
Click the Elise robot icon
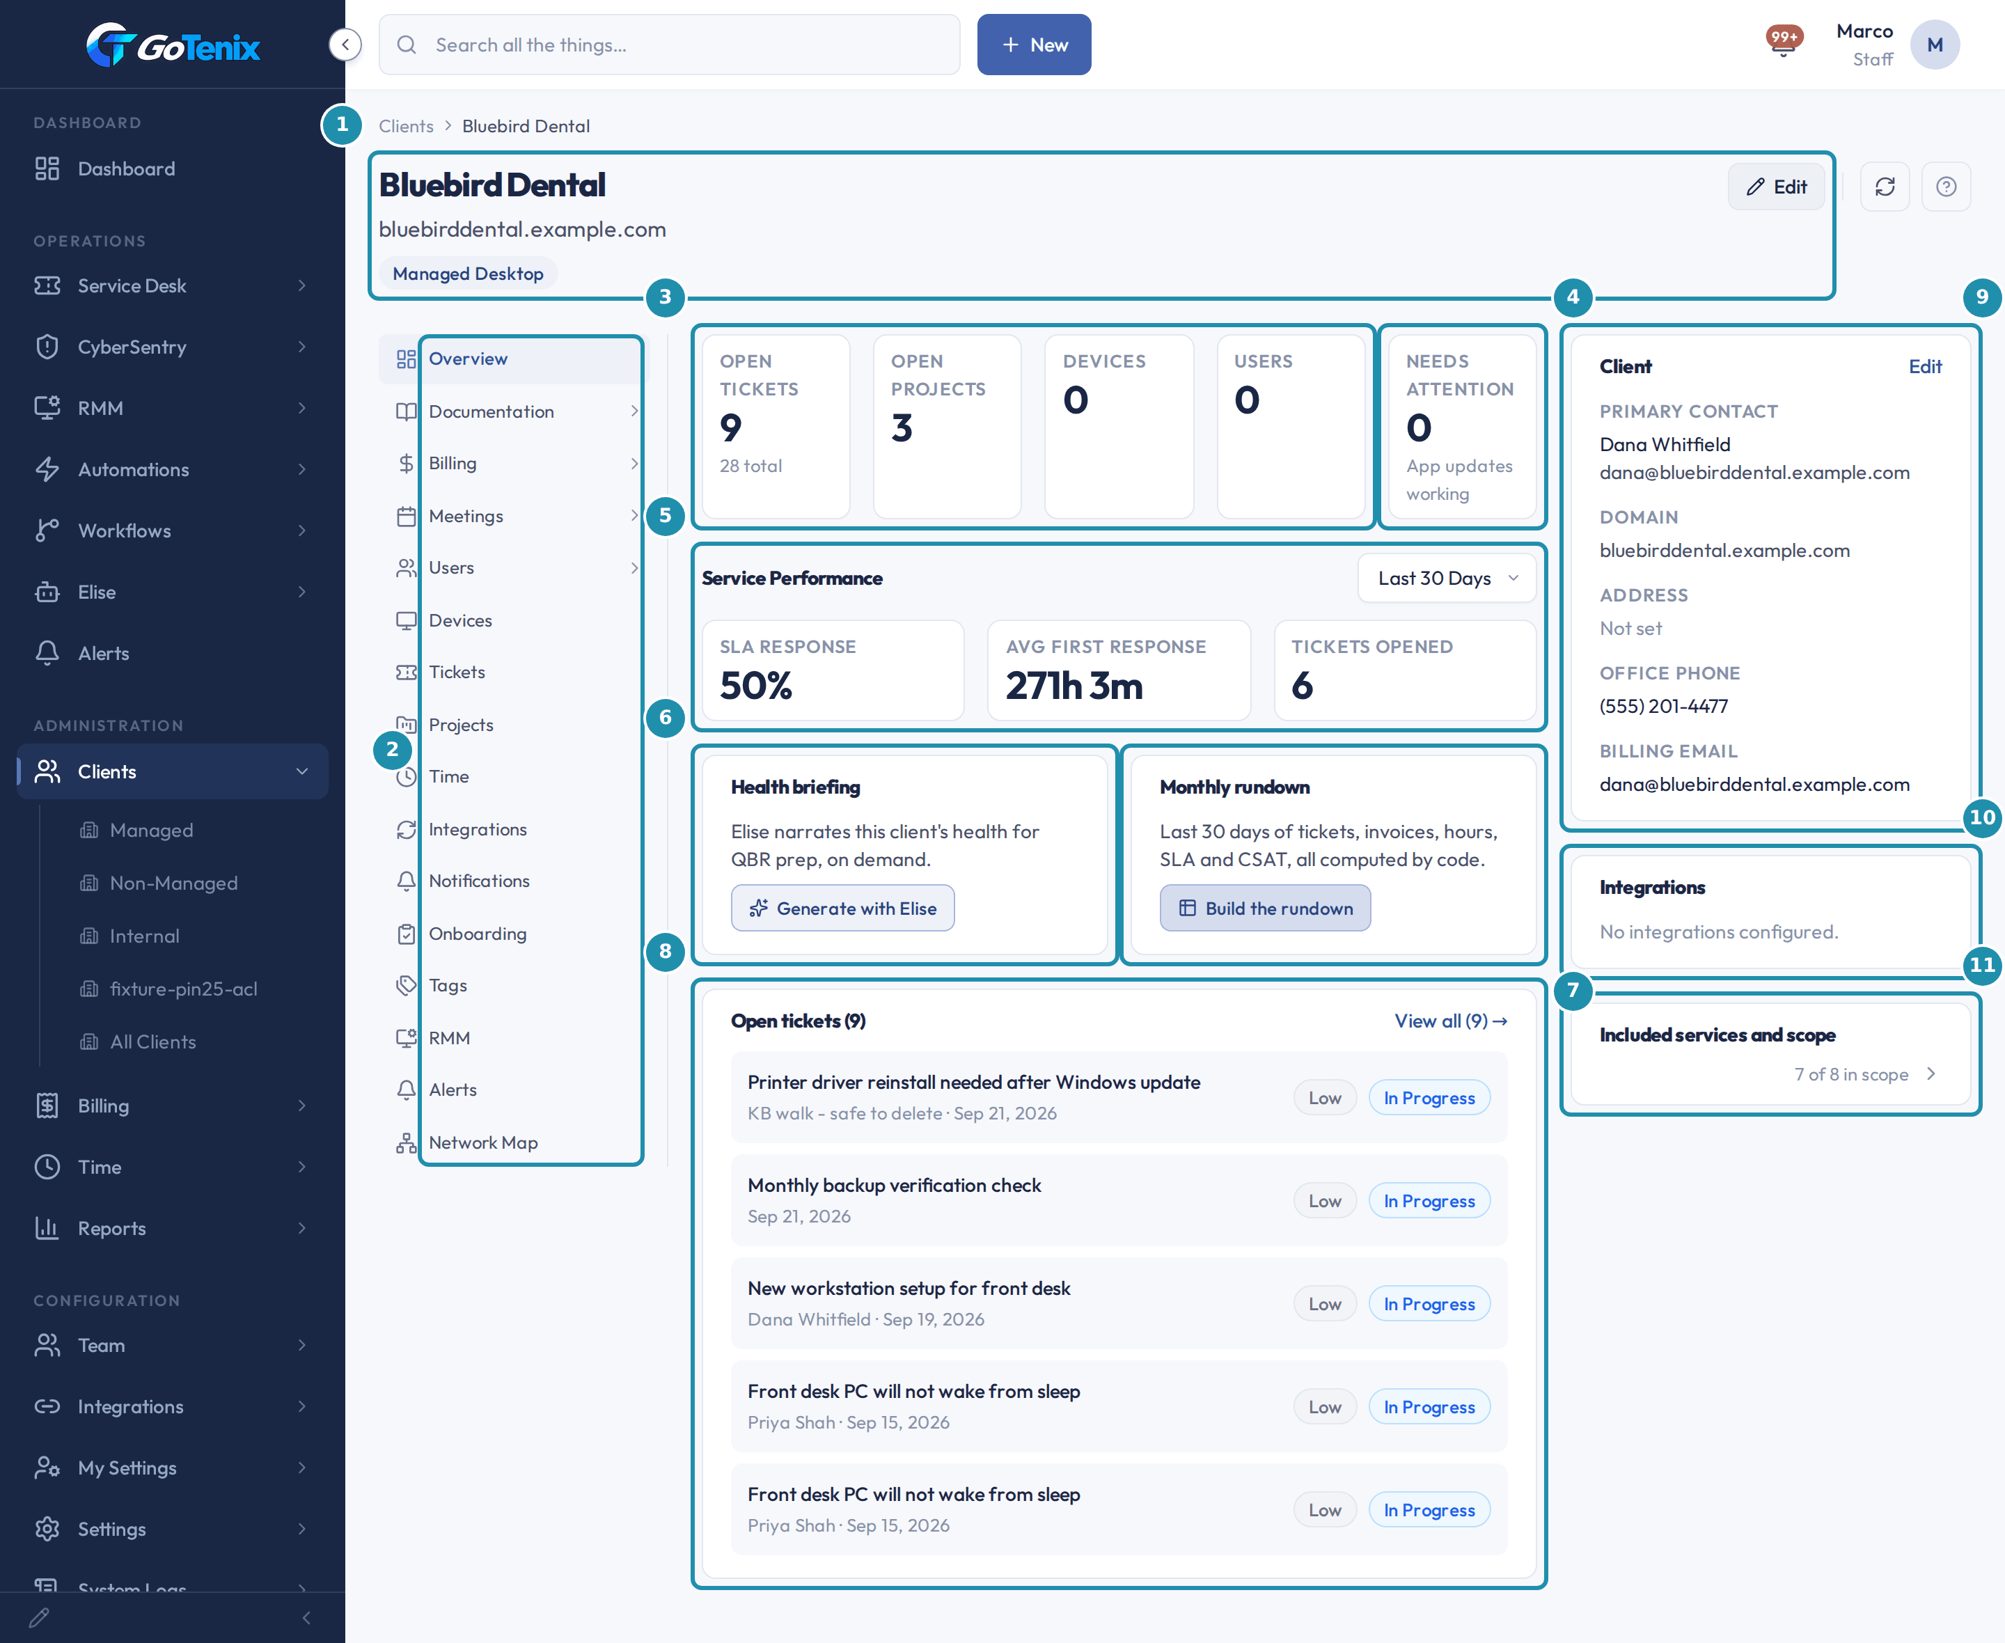pos(47,592)
